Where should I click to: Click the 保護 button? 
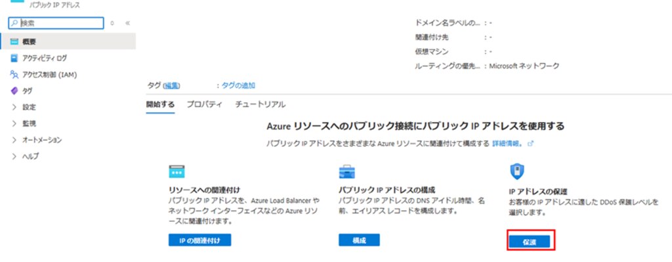pos(530,242)
